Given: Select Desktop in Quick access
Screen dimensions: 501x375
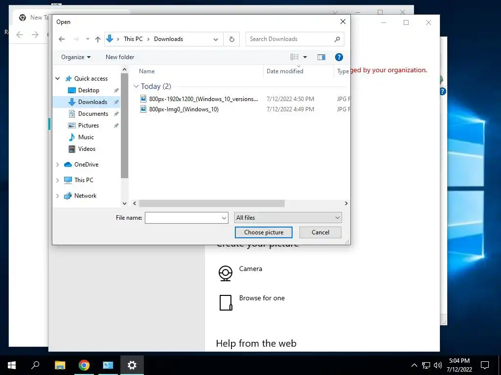Looking at the screenshot, I should point(89,90).
